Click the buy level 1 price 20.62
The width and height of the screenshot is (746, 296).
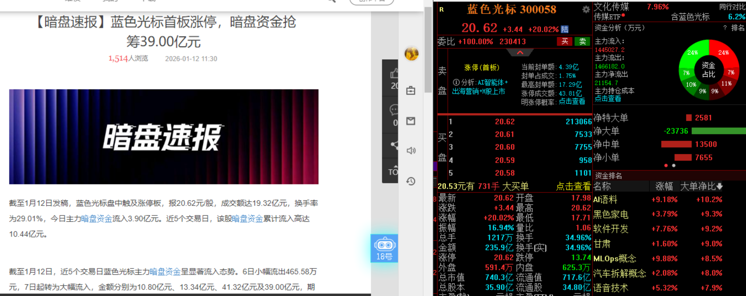[x=504, y=122]
